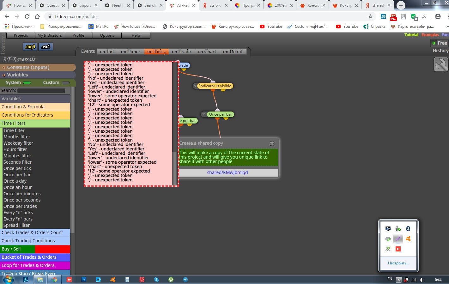Click the red 99+ extension icon
This screenshot has height=284, width=449.
(x=393, y=17)
